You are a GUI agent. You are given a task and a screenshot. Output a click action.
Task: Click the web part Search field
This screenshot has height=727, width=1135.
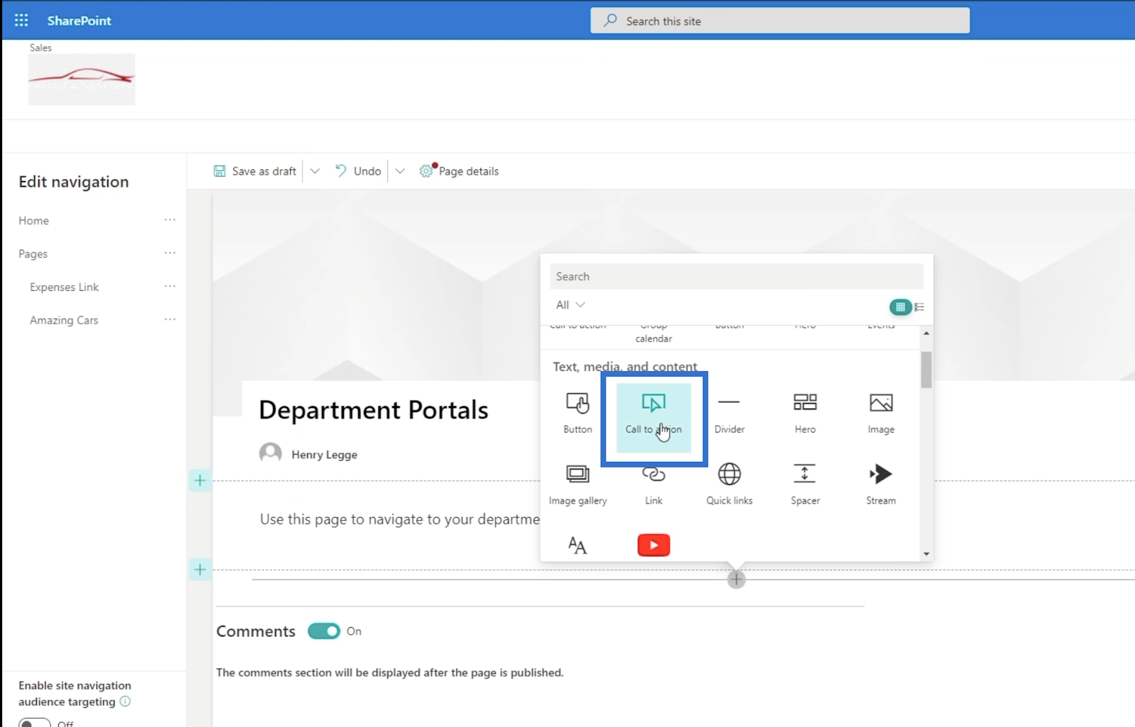click(736, 277)
